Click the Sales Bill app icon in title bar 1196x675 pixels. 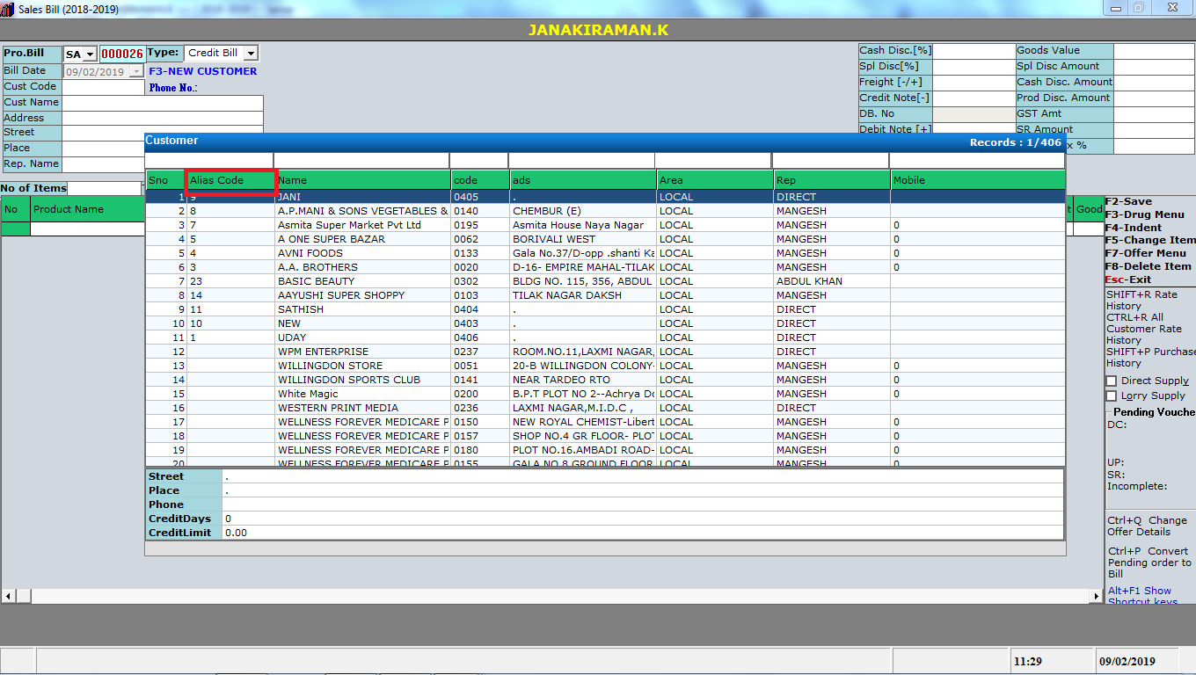click(9, 8)
